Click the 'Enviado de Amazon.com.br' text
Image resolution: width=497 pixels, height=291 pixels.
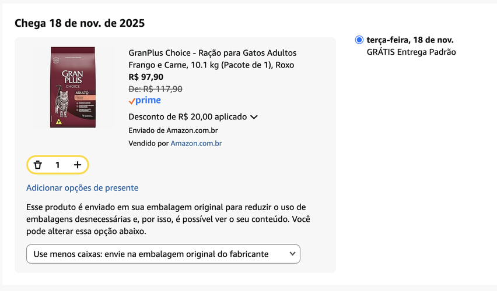tap(173, 130)
